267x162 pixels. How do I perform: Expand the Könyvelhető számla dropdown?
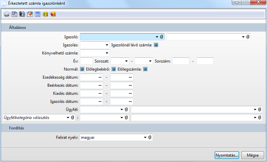coord(107,53)
